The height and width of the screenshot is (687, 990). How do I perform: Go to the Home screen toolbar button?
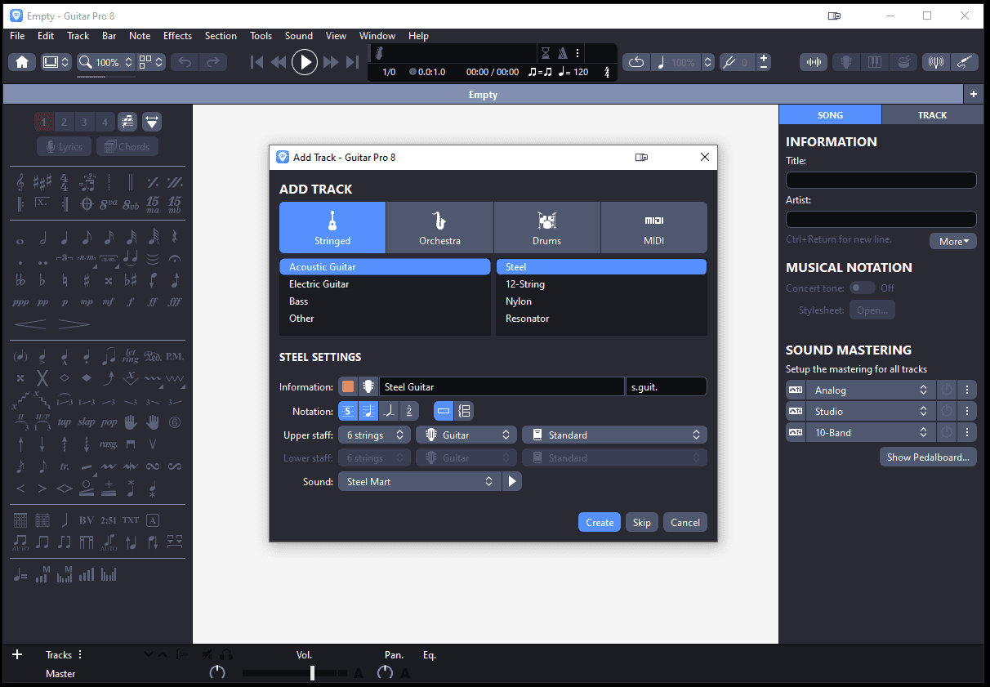[x=22, y=62]
